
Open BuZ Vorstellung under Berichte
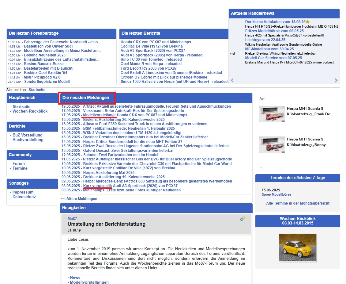tap(27, 135)
